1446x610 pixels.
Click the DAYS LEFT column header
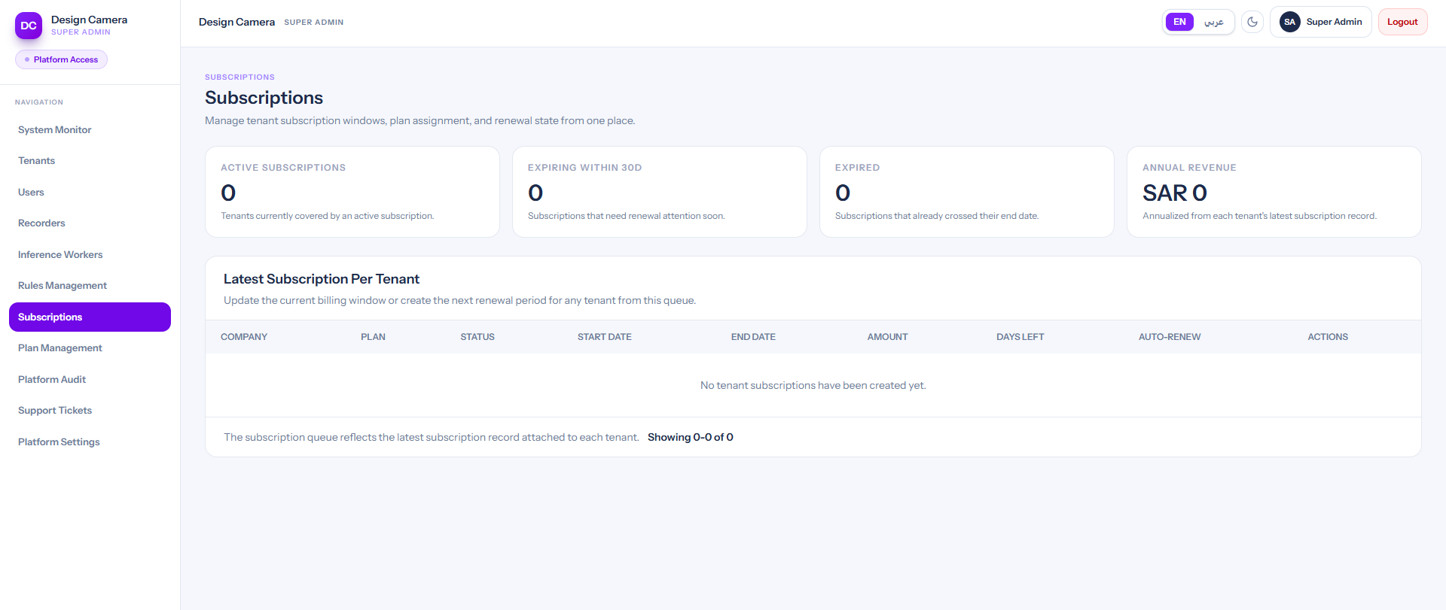click(1020, 337)
